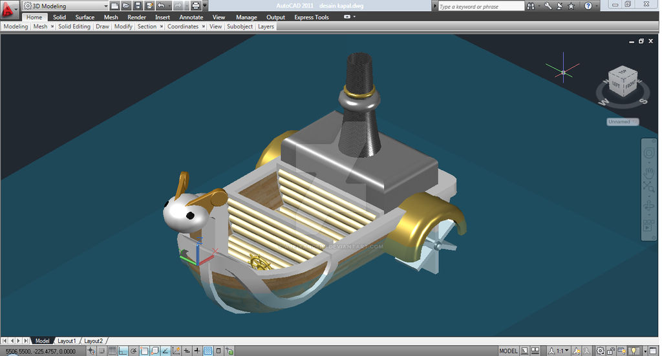Image resolution: width=662 pixels, height=356 pixels.
Task: Toggle Object Snap in status bar
Action: tap(144, 351)
